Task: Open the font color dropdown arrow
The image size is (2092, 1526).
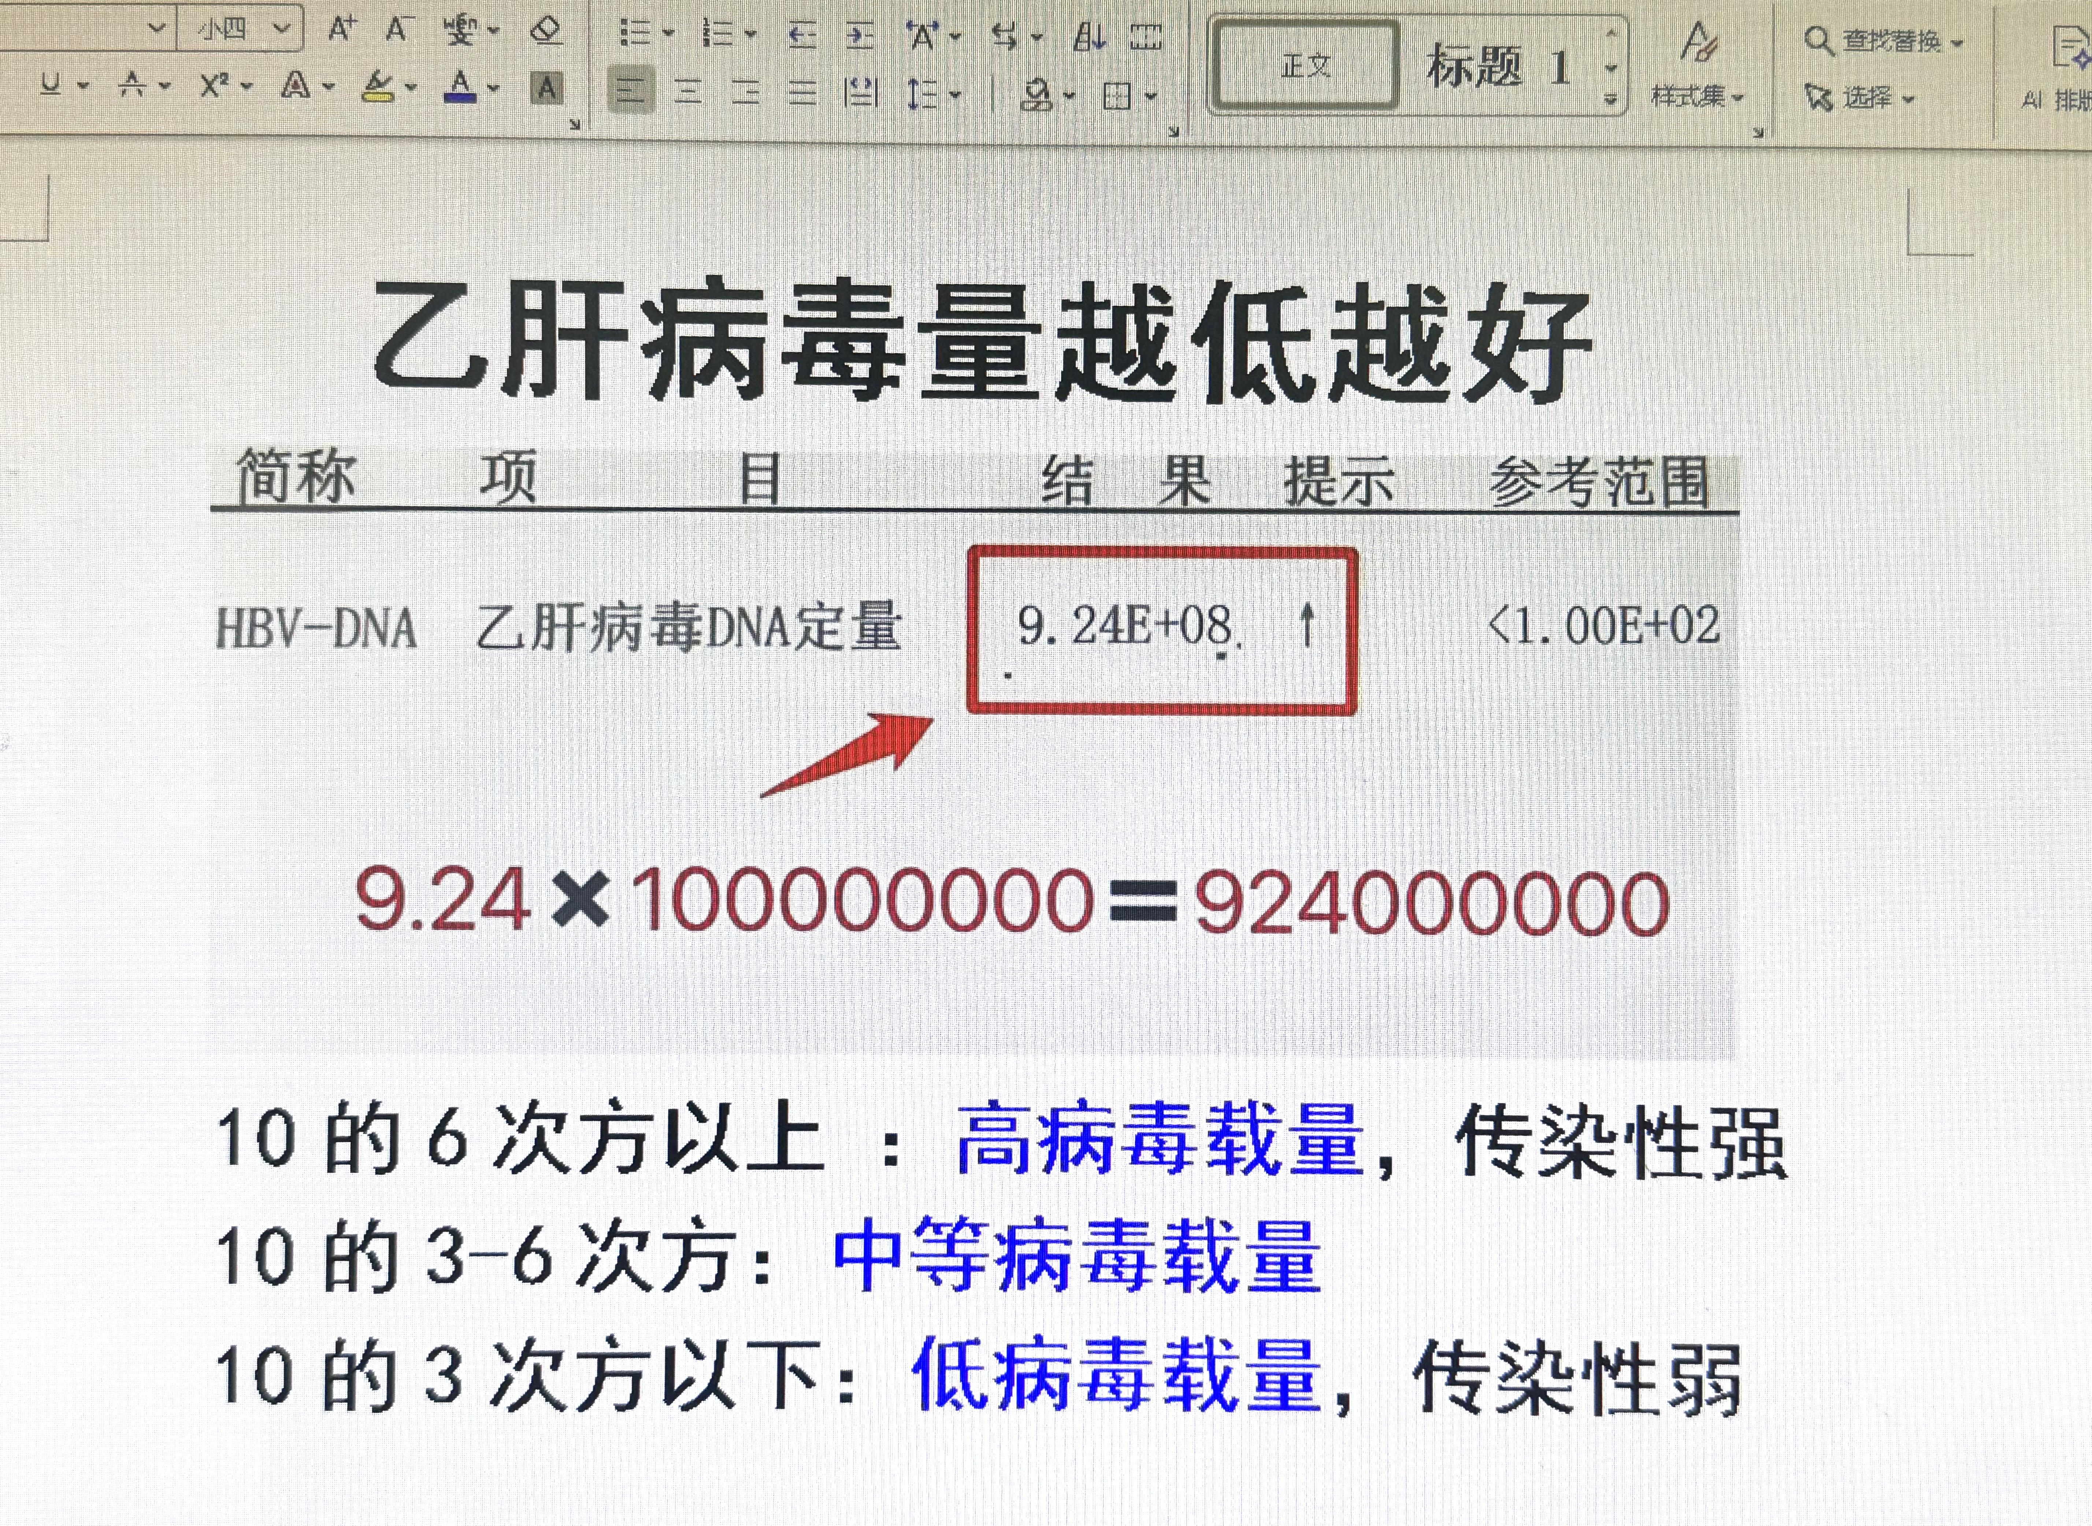Action: click(493, 89)
